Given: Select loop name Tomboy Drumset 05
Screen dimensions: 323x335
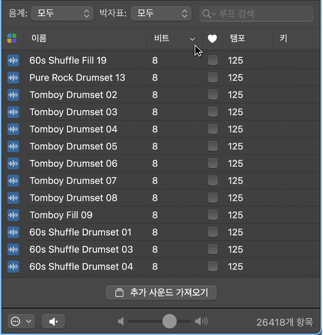Looking at the screenshot, I should pyautogui.click(x=73, y=147).
